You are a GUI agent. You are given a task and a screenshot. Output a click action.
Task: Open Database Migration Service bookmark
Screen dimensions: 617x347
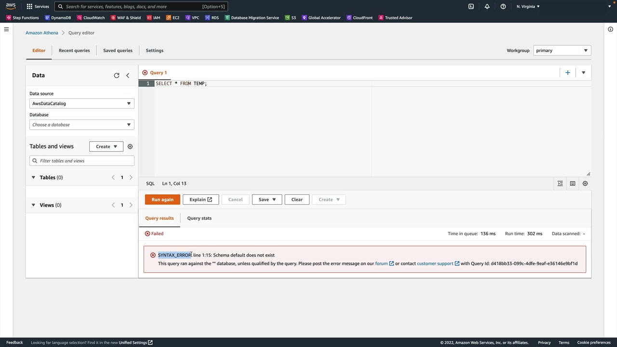tap(252, 18)
